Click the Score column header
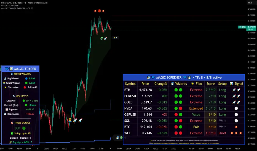 tap(210, 84)
